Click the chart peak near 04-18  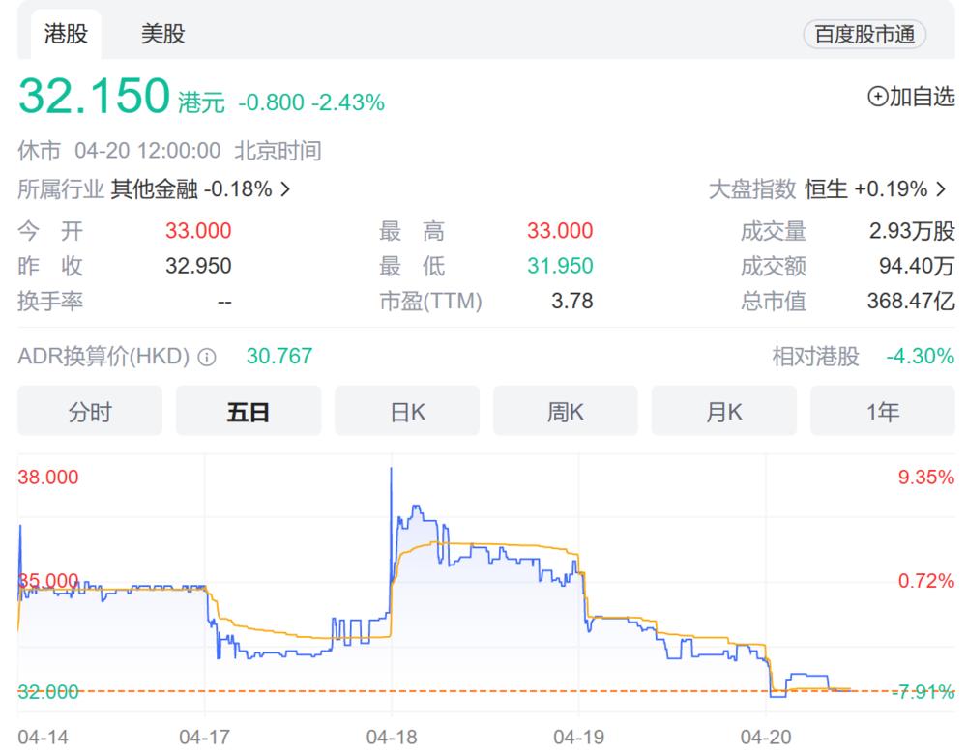coord(392,469)
